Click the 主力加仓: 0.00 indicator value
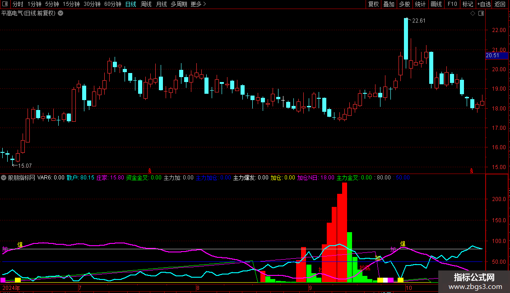The width and height of the screenshot is (510, 293). (x=213, y=178)
